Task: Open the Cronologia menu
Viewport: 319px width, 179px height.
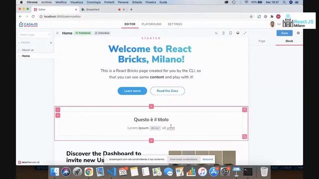Action: pos(94,2)
